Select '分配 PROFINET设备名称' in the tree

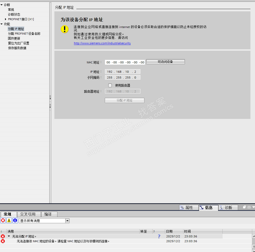(24, 34)
